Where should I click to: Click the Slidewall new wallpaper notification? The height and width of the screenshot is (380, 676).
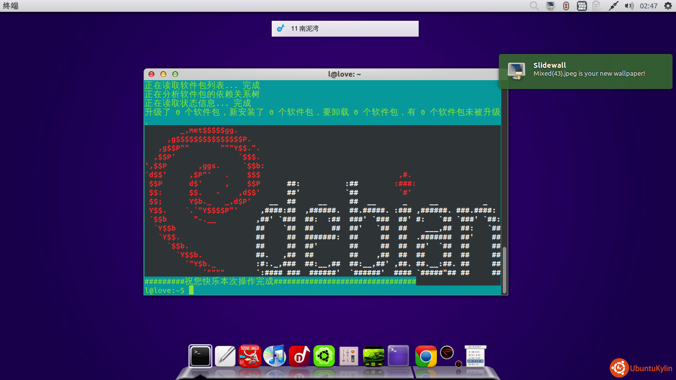[585, 71]
